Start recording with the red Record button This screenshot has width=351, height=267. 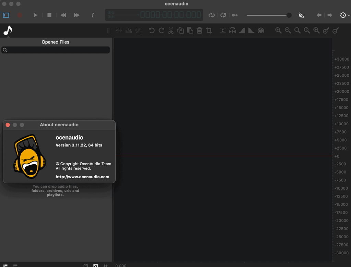tap(20, 15)
